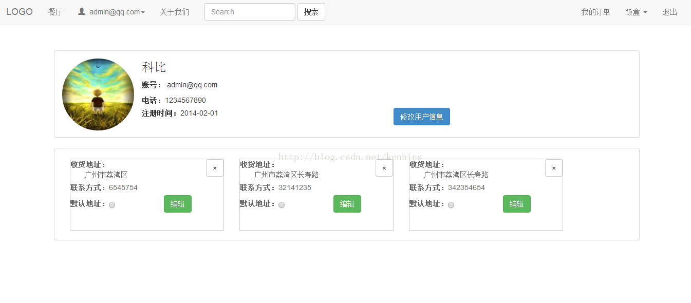Select default address radio for contact 342354654

coord(451,205)
